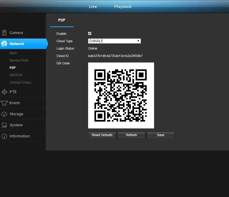Go to GB28181 submenu

[x=16, y=75]
